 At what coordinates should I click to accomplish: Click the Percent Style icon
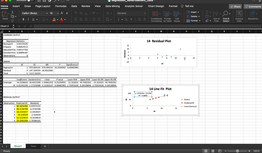coord(126,20)
